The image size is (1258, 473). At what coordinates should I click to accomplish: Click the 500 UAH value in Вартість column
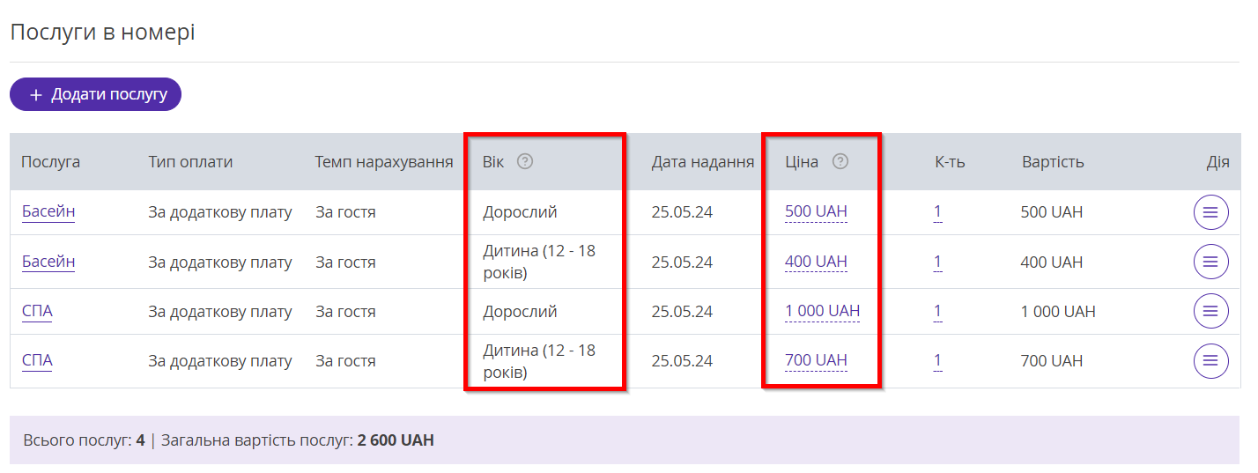click(1052, 212)
